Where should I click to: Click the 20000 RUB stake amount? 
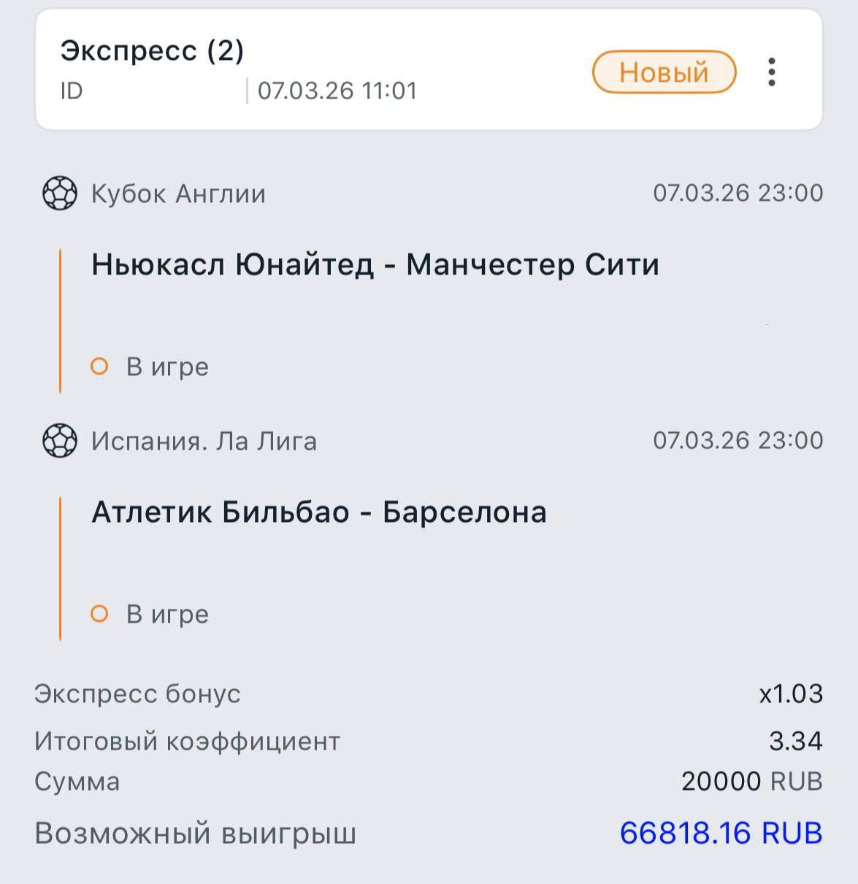[751, 781]
